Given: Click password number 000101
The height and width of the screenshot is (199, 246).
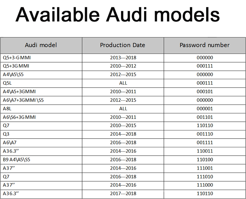Looking at the screenshot, I should point(205,92).
